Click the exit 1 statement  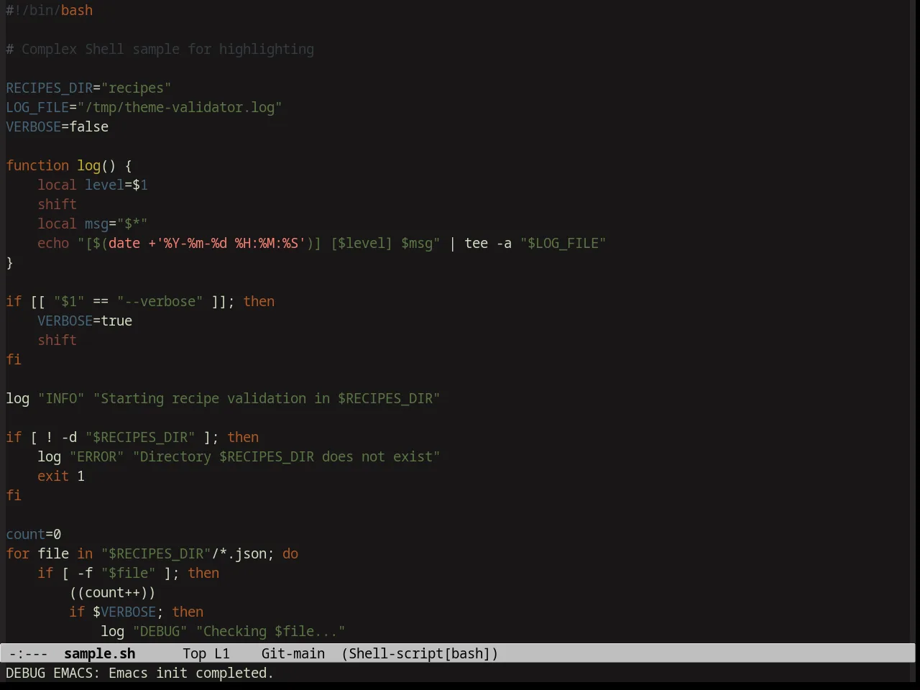click(x=61, y=477)
